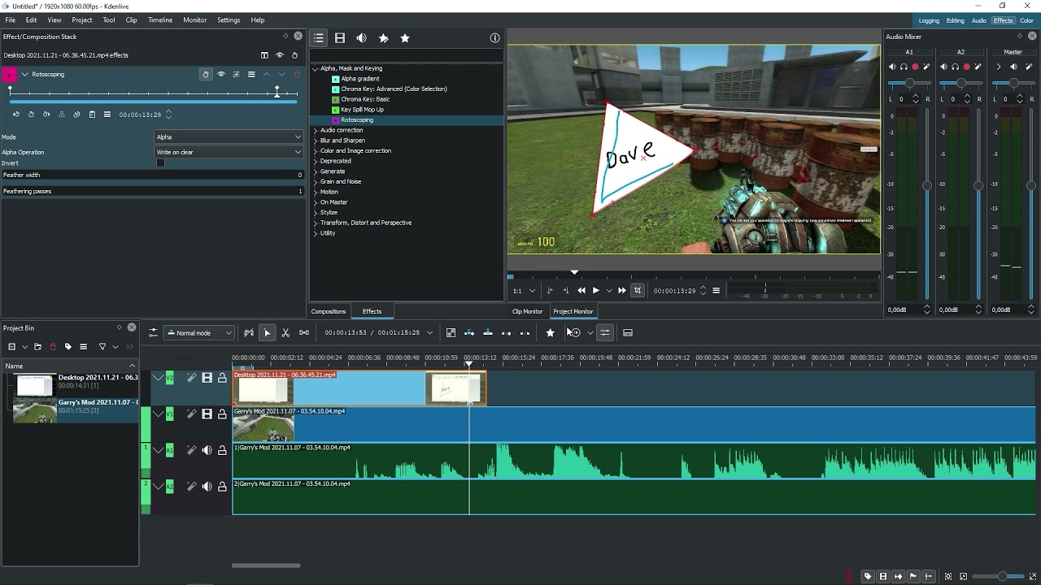This screenshot has width=1041, height=585.
Task: Set zone in point in Project Monitor
Action: coord(550,290)
